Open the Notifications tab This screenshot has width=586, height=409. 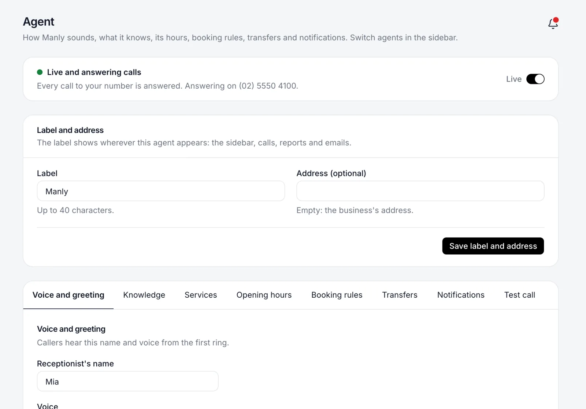click(461, 295)
